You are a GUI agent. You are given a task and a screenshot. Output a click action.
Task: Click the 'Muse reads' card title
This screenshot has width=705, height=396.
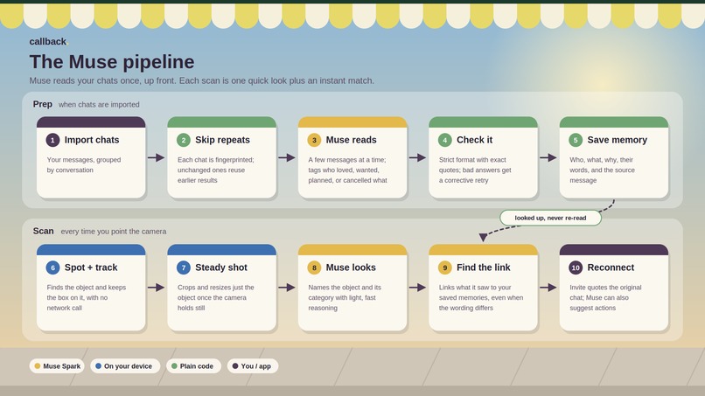pyautogui.click(x=351, y=140)
